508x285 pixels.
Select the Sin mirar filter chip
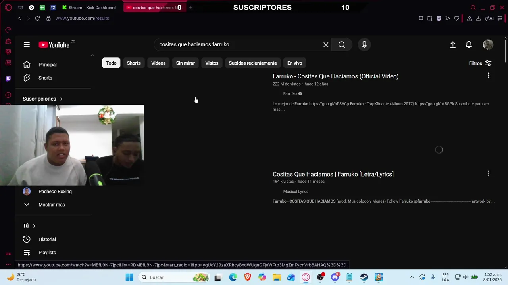185,63
